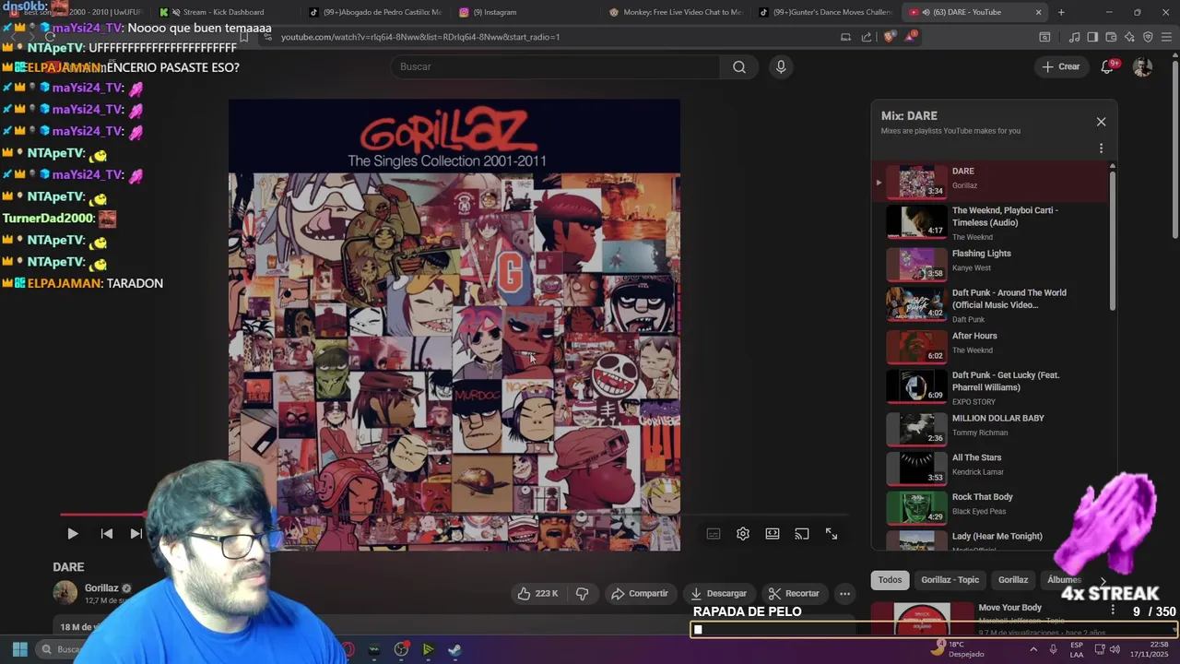Open the YouTube account avatar menu
The height and width of the screenshot is (664, 1180).
pyautogui.click(x=1142, y=66)
